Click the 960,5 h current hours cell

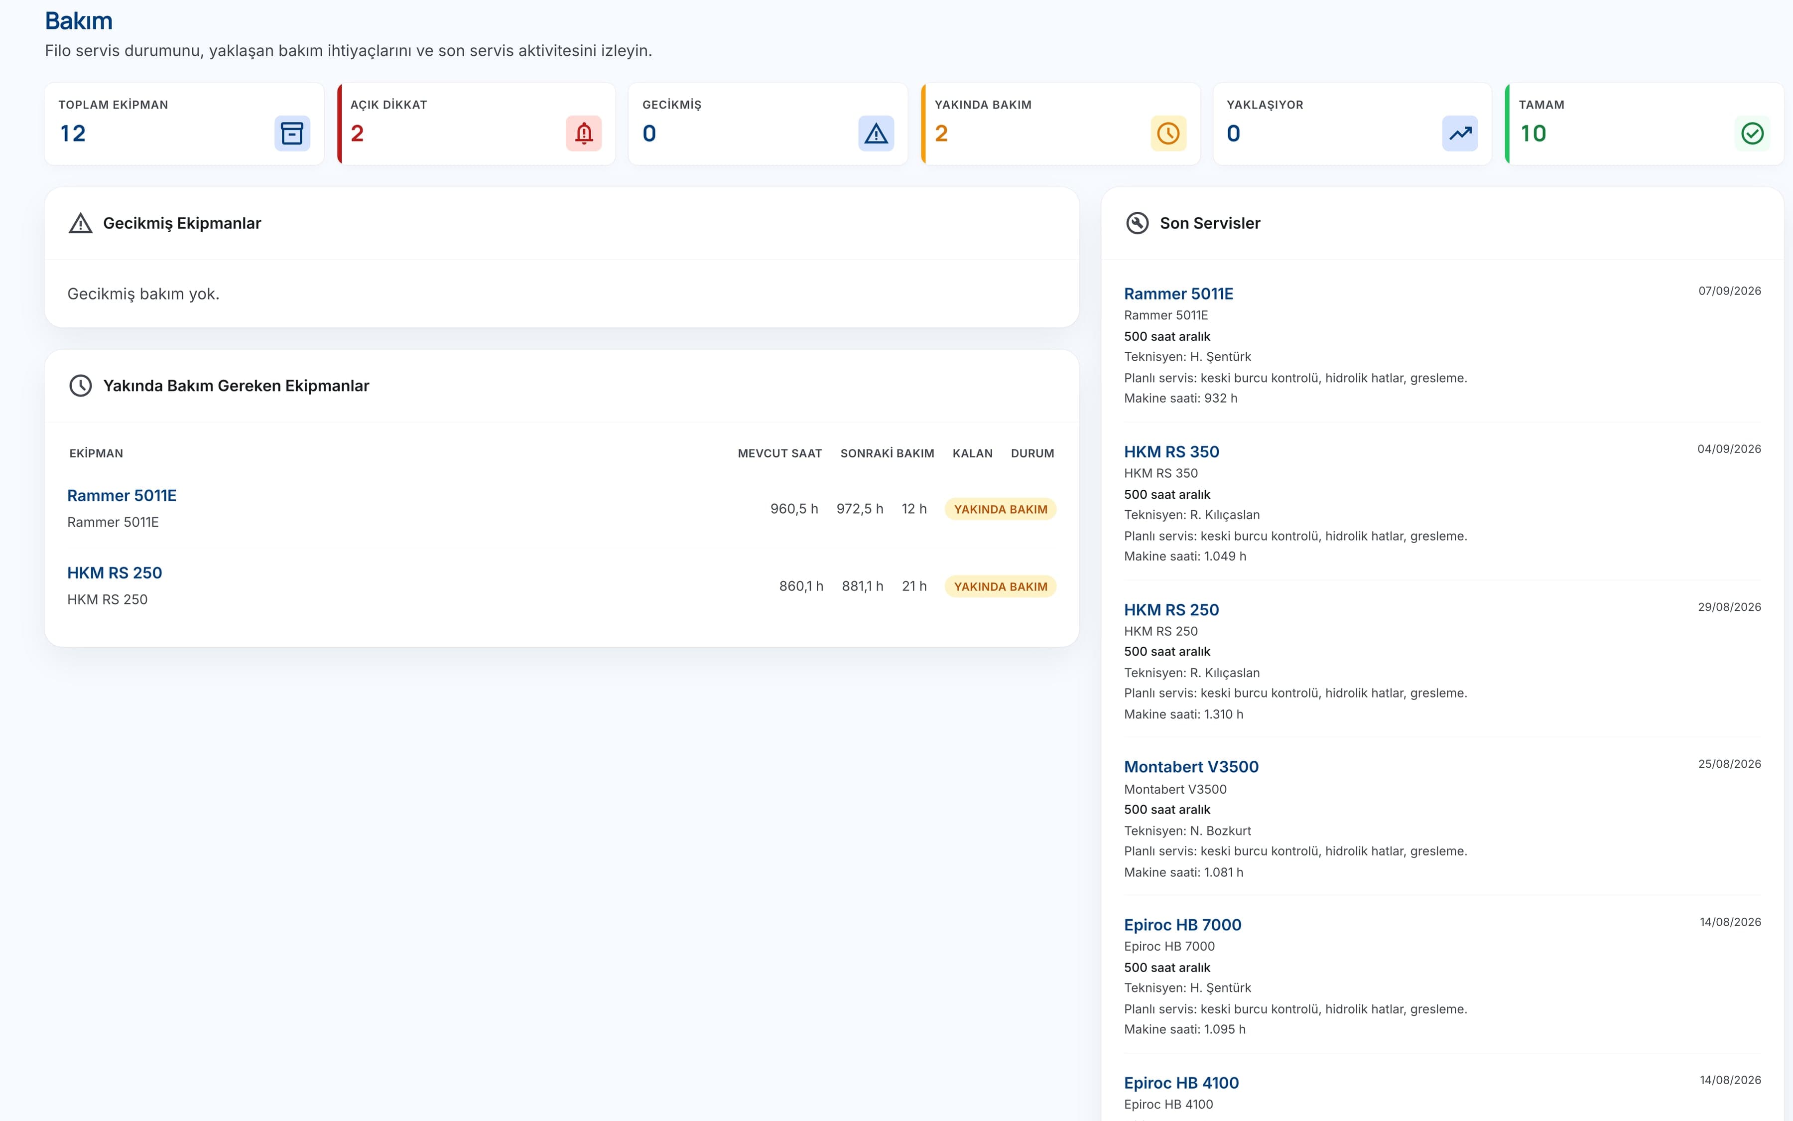click(x=794, y=509)
